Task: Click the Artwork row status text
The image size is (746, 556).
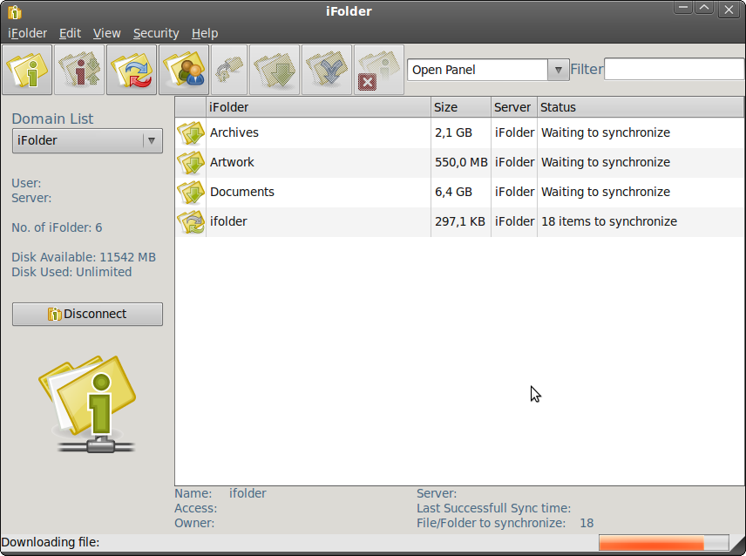Action: [x=606, y=162]
